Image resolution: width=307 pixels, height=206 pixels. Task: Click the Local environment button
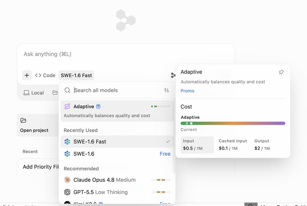coord(34,93)
